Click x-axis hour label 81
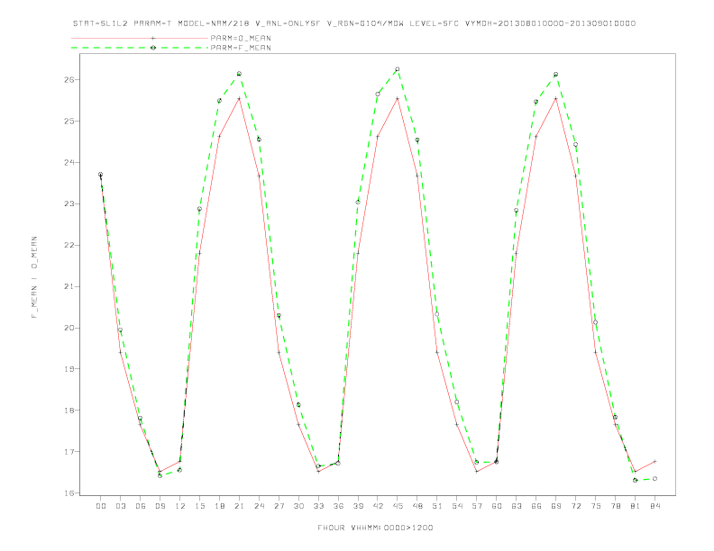714x551 pixels. coord(635,506)
